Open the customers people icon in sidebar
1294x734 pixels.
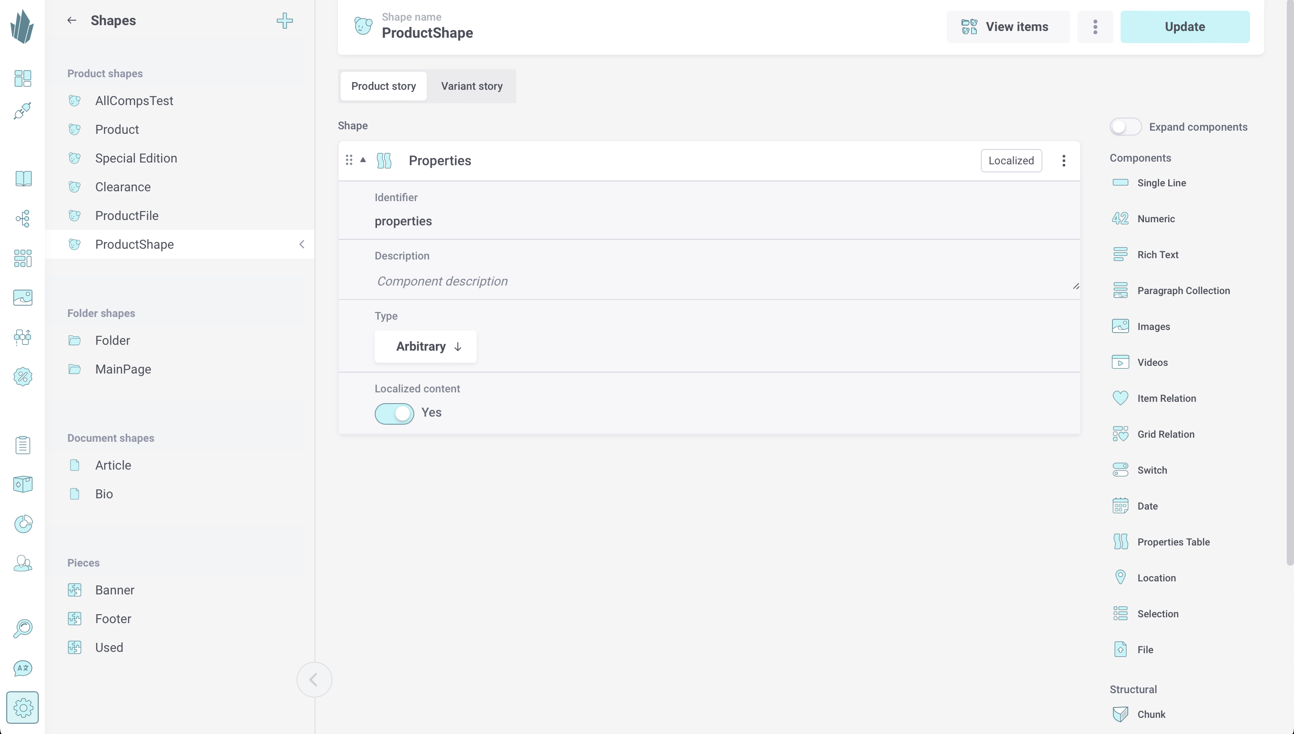click(23, 563)
